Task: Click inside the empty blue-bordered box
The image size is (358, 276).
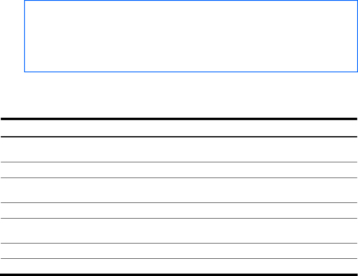Action: coord(191,36)
